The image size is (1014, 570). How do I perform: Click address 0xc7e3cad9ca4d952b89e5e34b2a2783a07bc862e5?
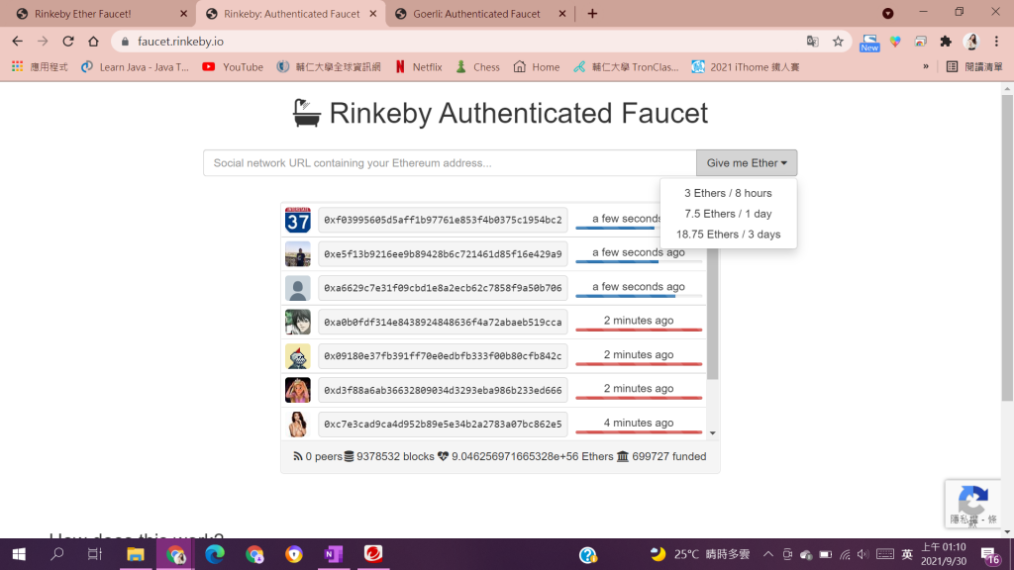(x=443, y=425)
